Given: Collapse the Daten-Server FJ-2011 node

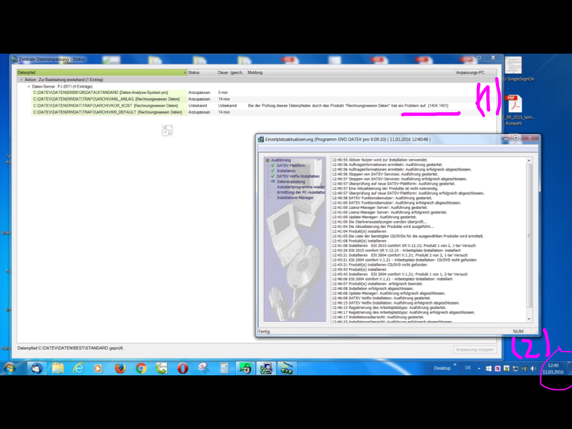Looking at the screenshot, I should click(28, 87).
